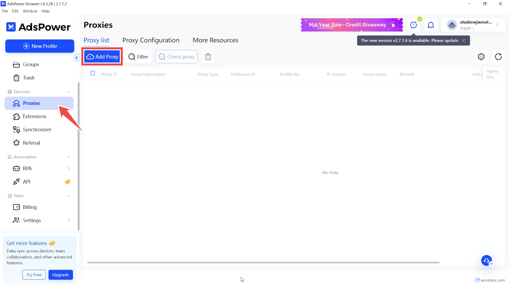Dismiss the new version notification

pos(464,41)
